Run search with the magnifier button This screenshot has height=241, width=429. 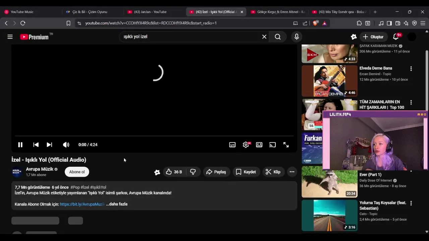click(x=278, y=37)
